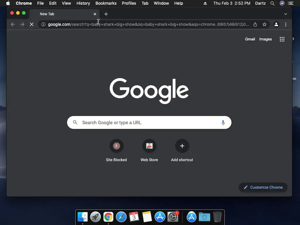Open the Google apps grid
This screenshot has width=300, height=225.
pyautogui.click(x=282, y=39)
